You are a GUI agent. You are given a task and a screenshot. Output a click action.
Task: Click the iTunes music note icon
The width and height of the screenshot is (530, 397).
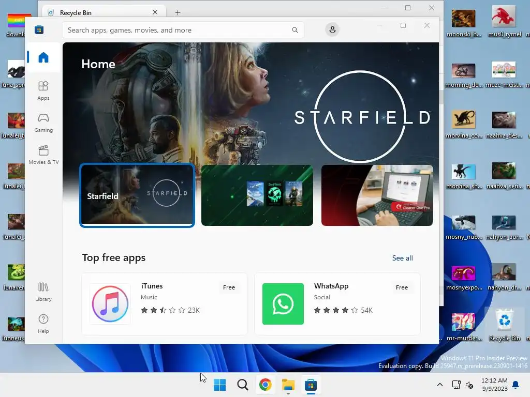click(x=110, y=304)
